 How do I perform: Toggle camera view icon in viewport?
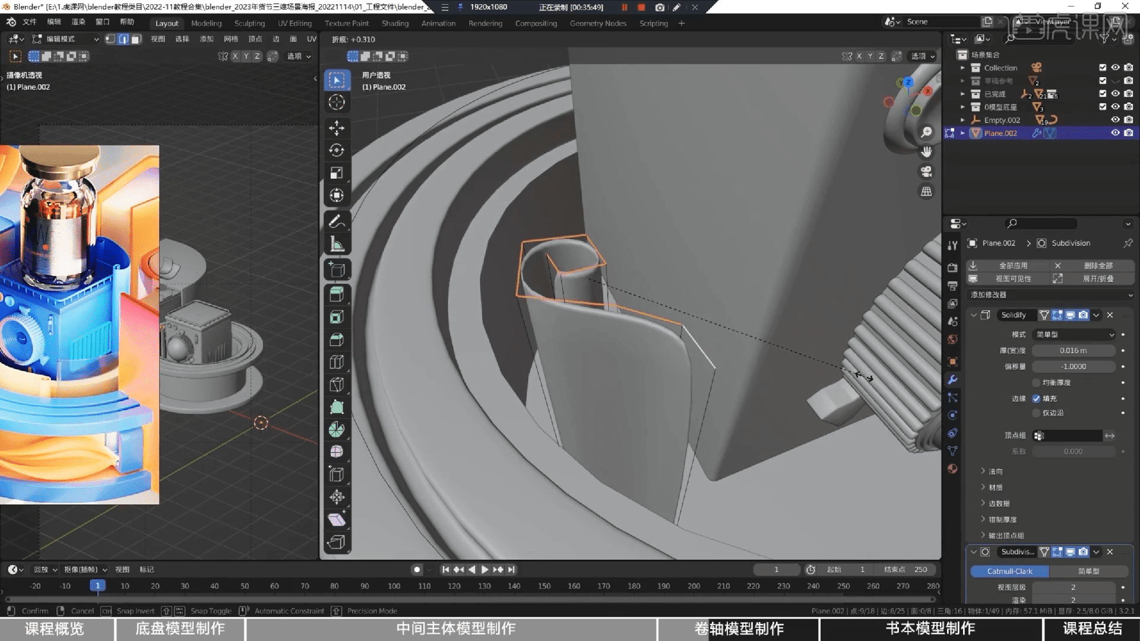[x=926, y=172]
